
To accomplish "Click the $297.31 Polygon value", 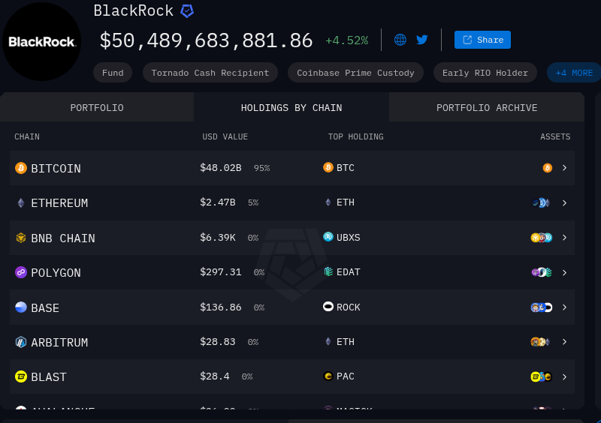I will pyautogui.click(x=221, y=271).
